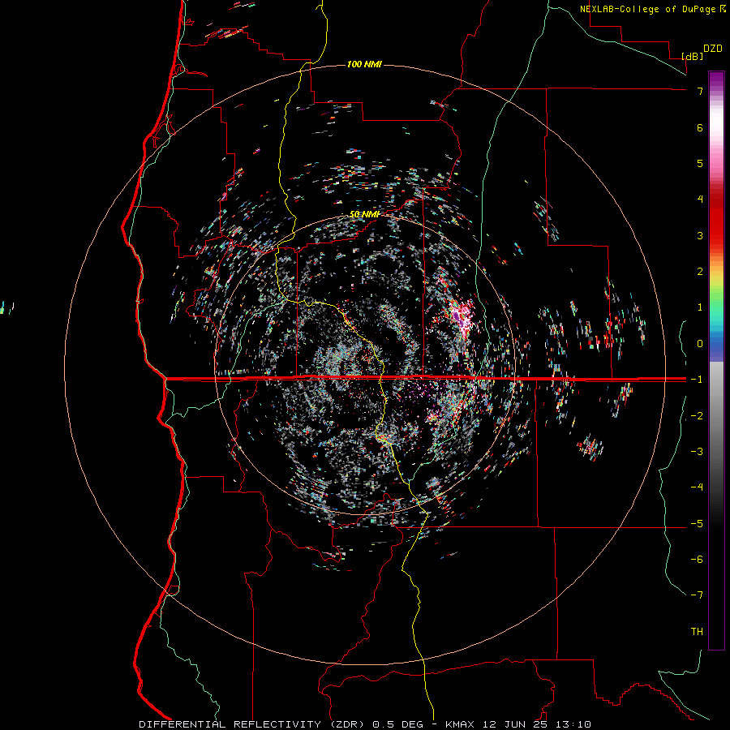
Task: Click the "100 NMI" range ring label
Action: (x=364, y=64)
